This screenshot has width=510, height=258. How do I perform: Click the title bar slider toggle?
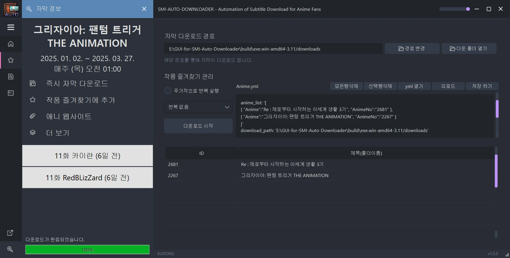click(455, 9)
